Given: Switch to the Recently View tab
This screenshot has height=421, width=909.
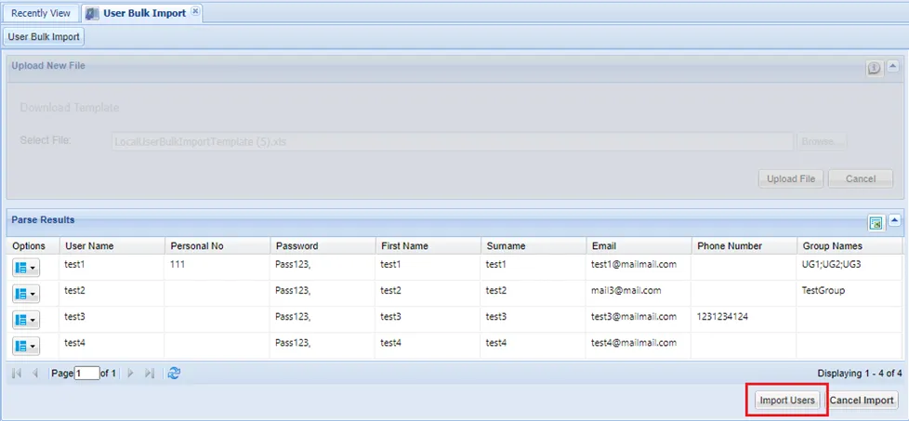Looking at the screenshot, I should (41, 13).
